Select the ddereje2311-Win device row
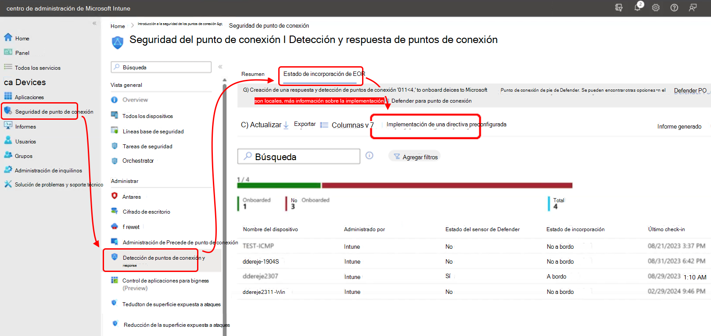Image resolution: width=711 pixels, height=336 pixels. pyautogui.click(x=474, y=292)
